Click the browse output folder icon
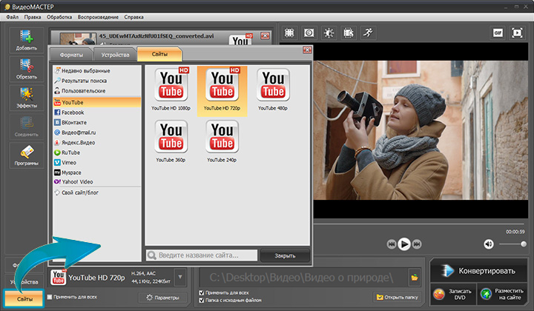The height and width of the screenshot is (311, 534). coord(415,278)
